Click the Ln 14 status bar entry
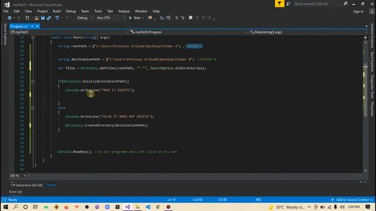 point(172,200)
